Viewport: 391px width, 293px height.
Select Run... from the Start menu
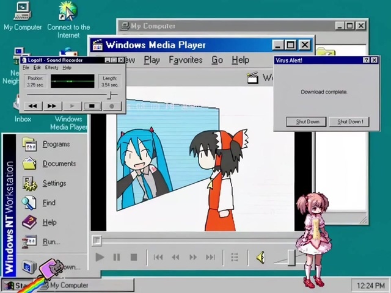coord(51,242)
